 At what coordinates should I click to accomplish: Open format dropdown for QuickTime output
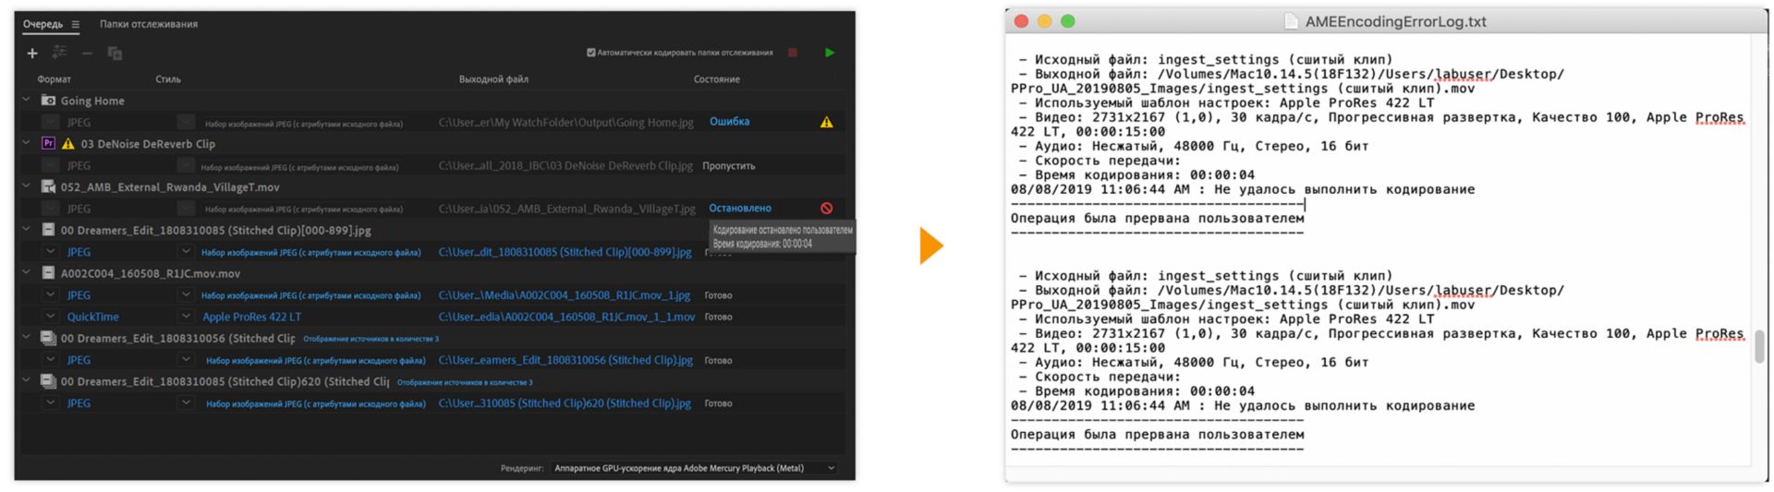click(x=51, y=317)
